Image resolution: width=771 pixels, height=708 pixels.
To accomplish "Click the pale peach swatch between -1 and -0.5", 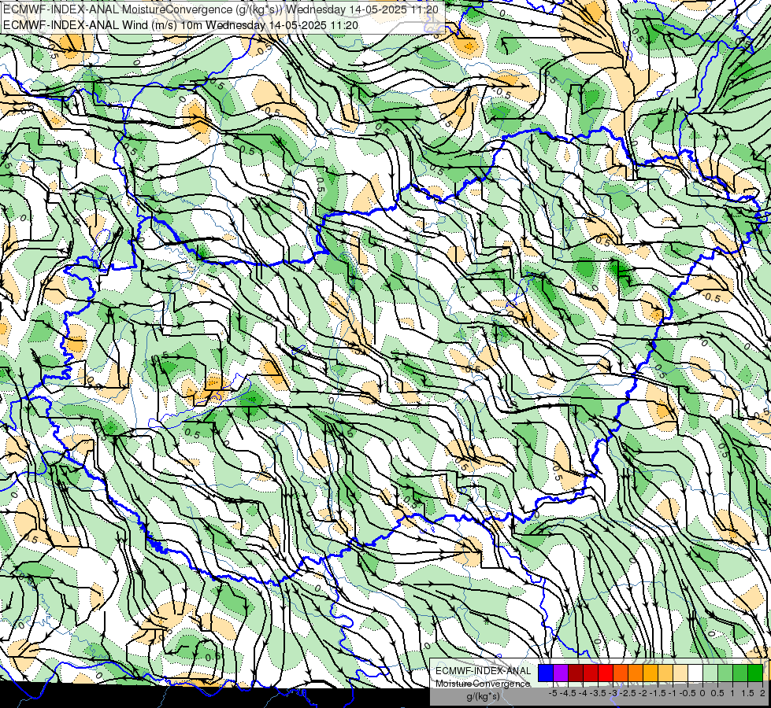I will 680,673.
